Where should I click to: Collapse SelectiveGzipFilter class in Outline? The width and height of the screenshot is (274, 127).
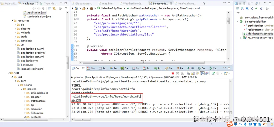(x=238, y=22)
